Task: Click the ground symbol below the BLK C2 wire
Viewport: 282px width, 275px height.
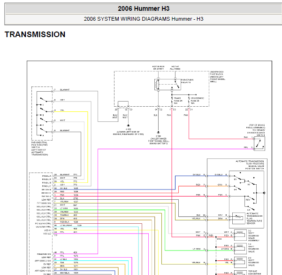Action: coord(158,133)
